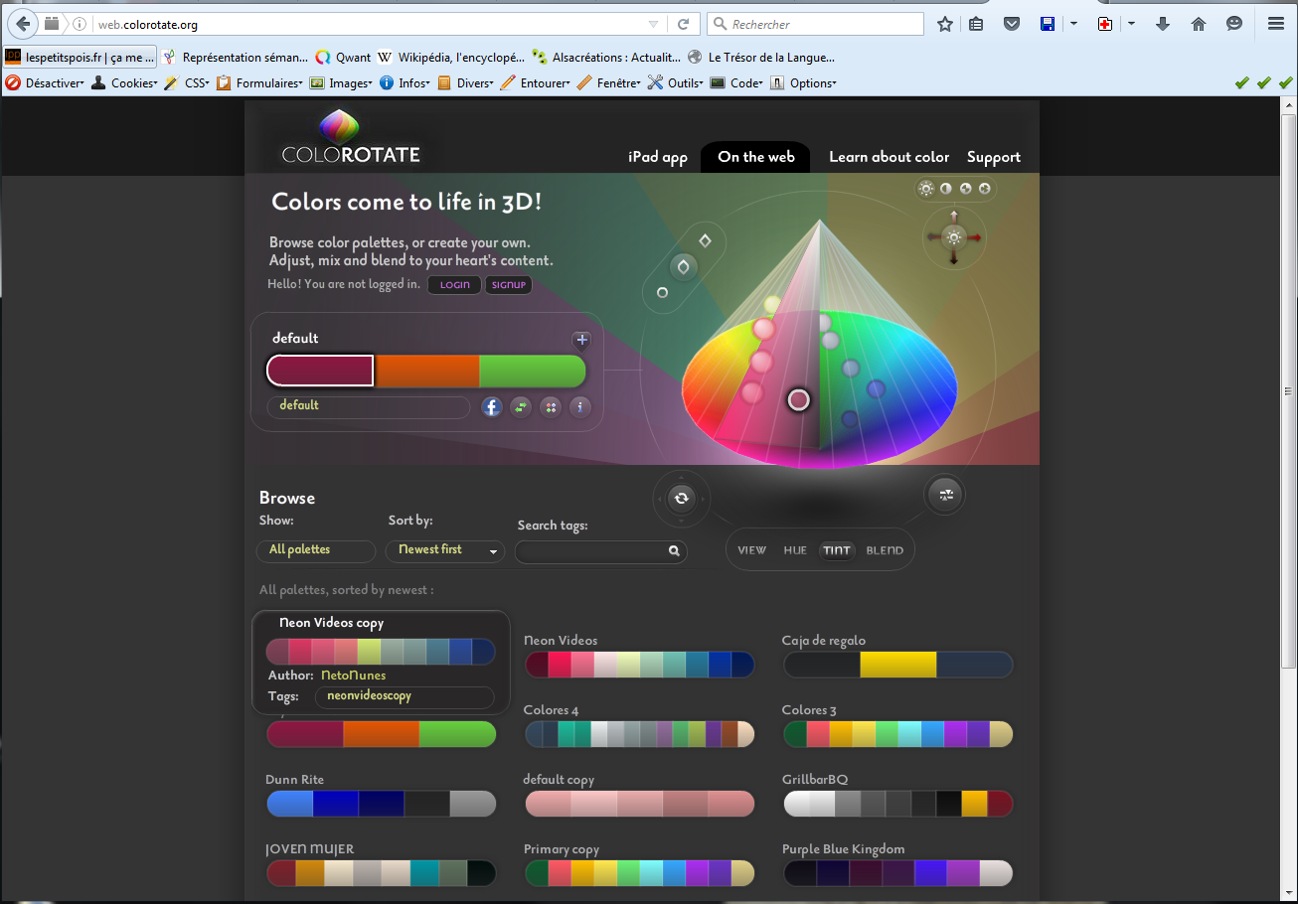Screen dimensions: 1298x904
Task: Open the NetoNunes author link
Action: point(353,676)
